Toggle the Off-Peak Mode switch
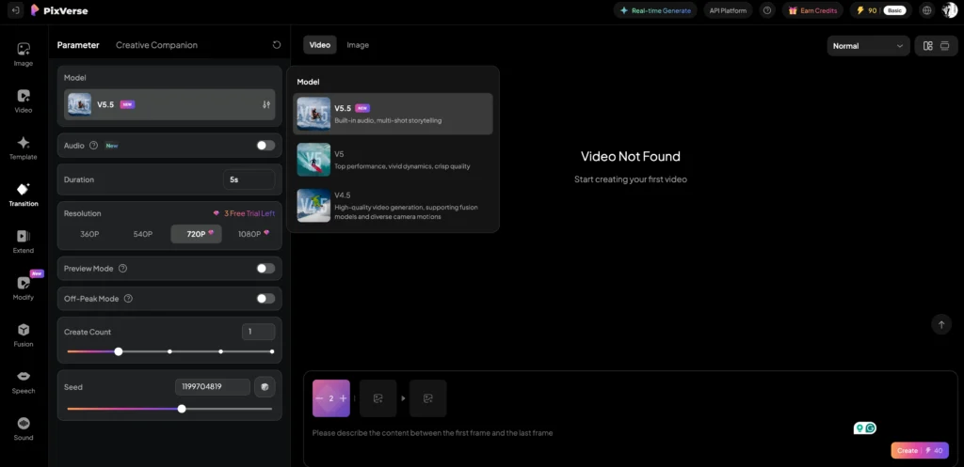Viewport: 964px width, 467px height. pos(265,298)
